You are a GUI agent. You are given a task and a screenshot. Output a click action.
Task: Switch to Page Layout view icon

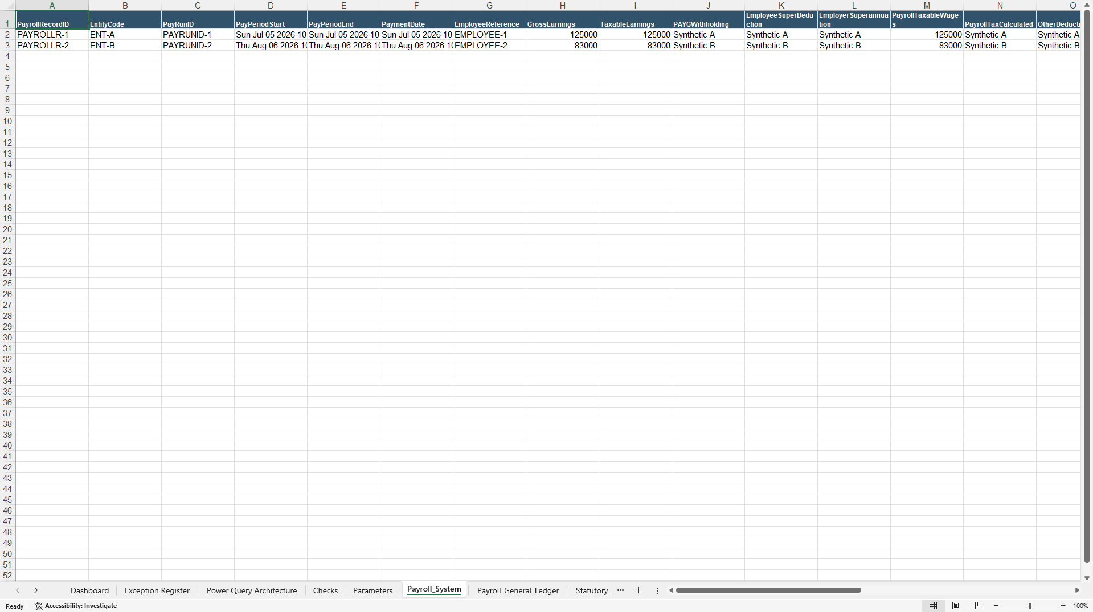coord(956,606)
